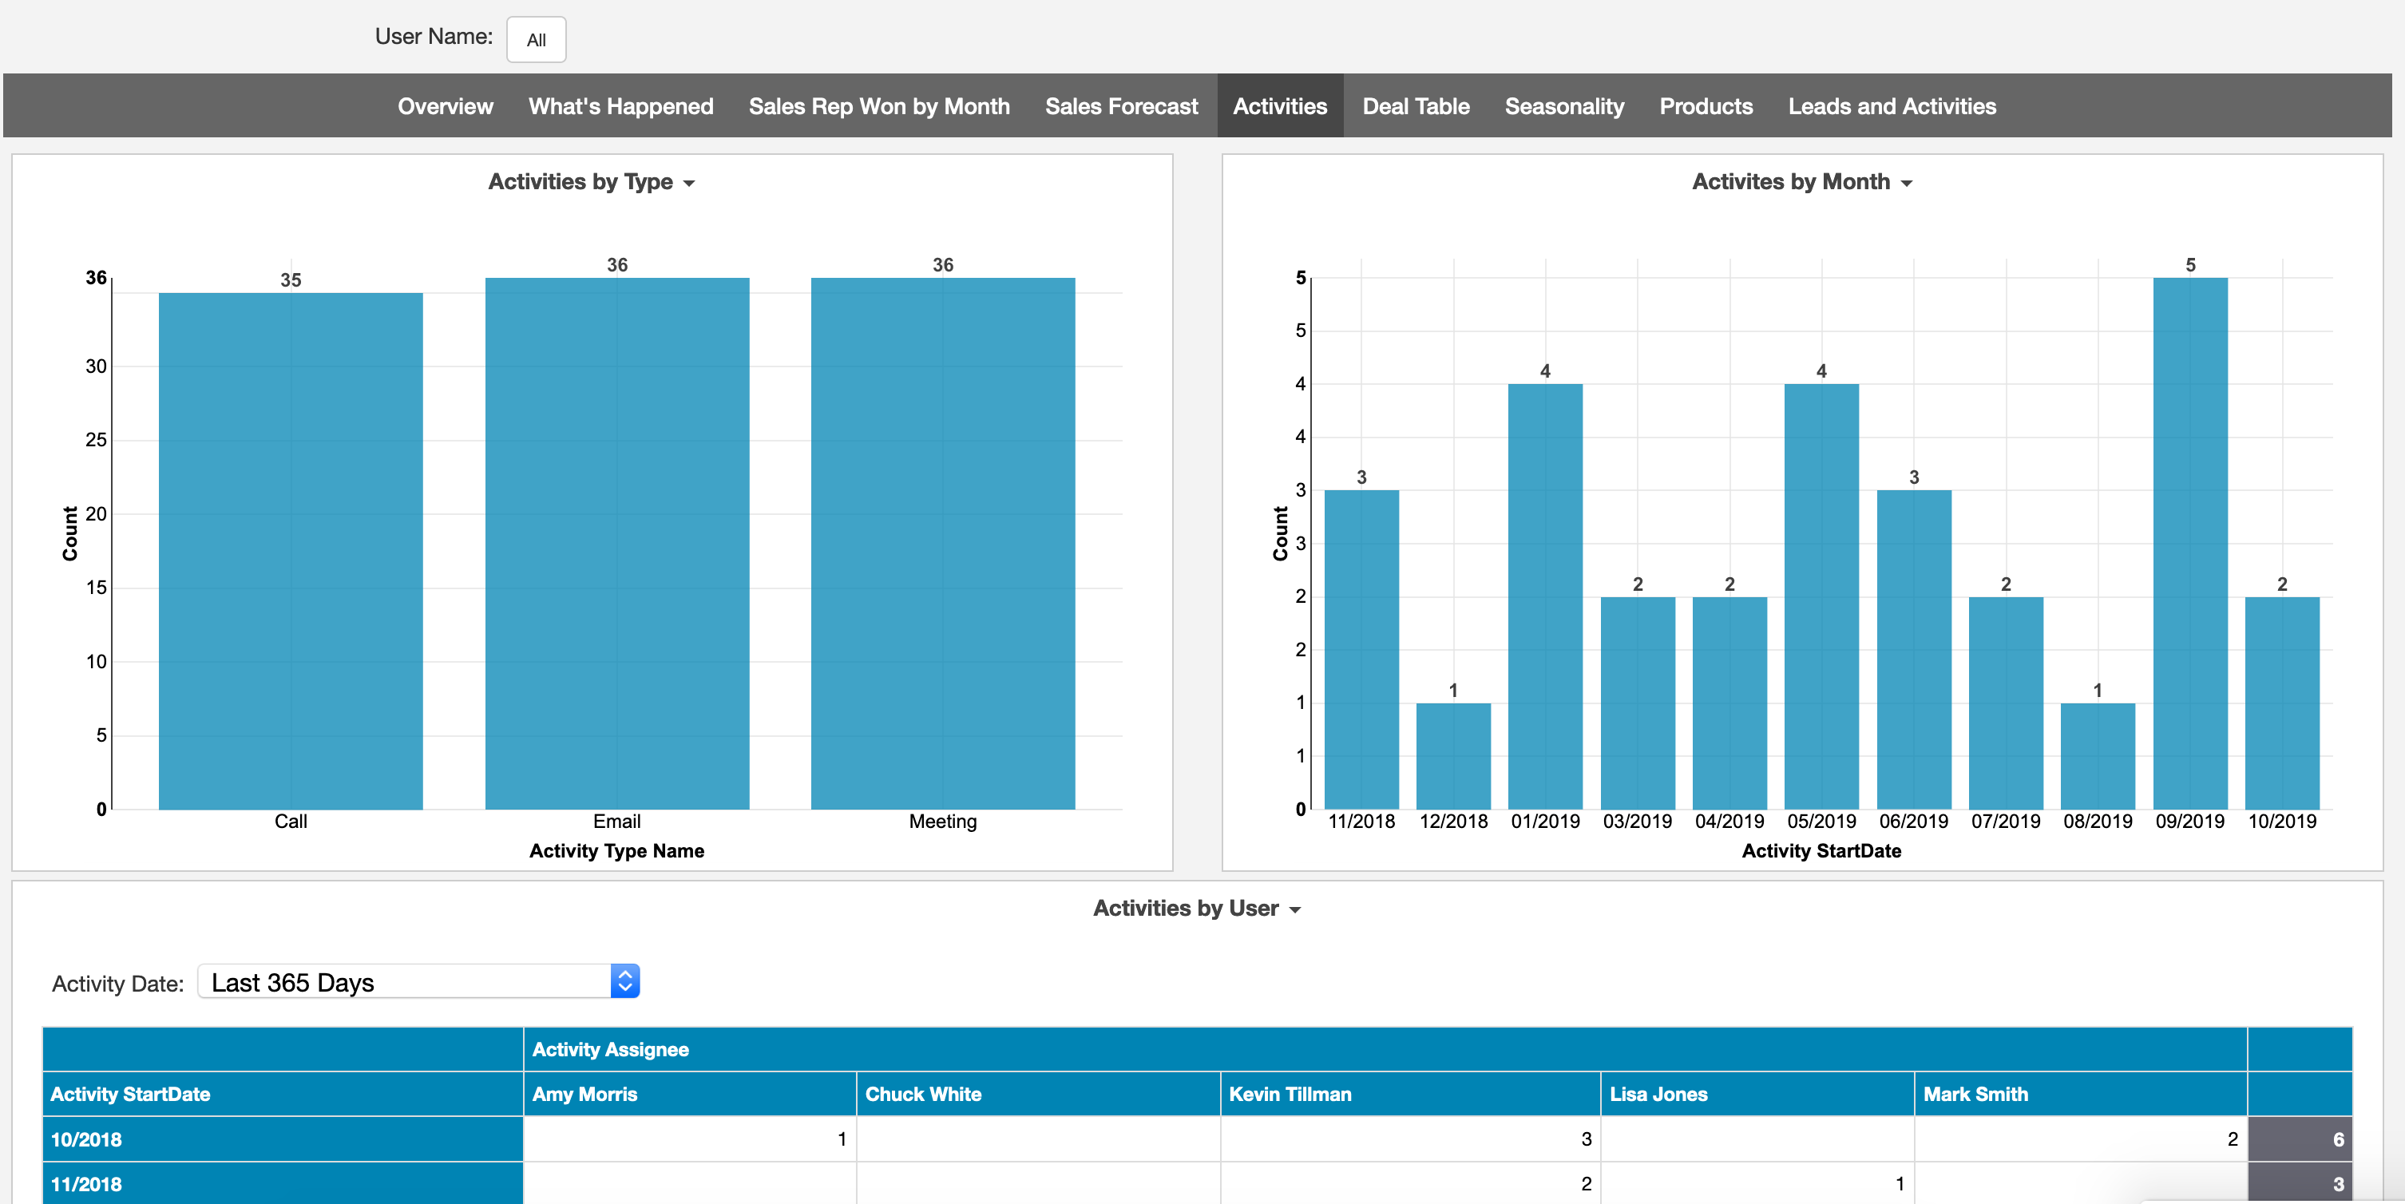Switch to the Overview tab
This screenshot has width=2405, height=1204.
click(x=446, y=105)
